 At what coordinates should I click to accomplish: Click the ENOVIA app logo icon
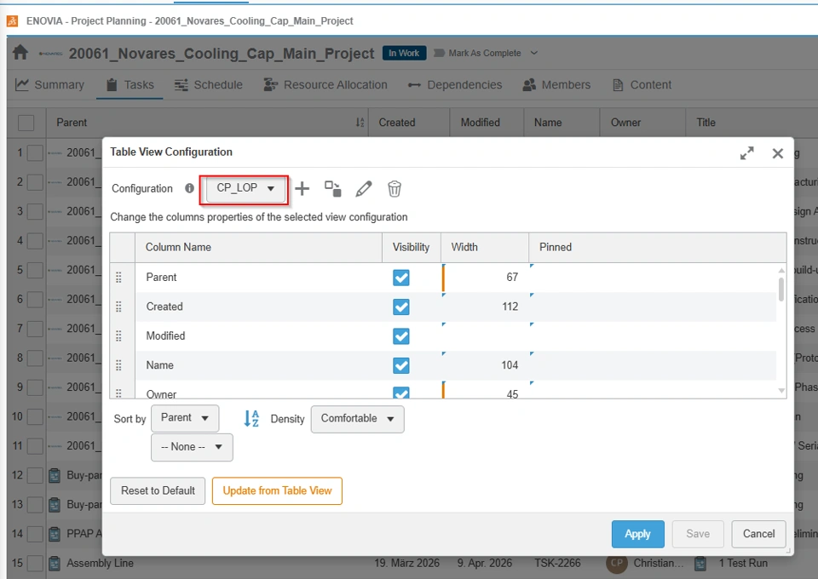[13, 20]
